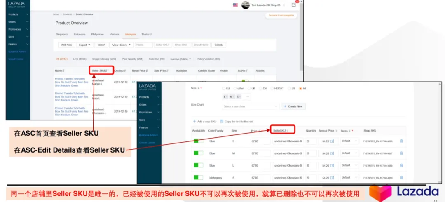Click the Brand Name search field
The height and width of the screenshot is (202, 445).
(201, 45)
